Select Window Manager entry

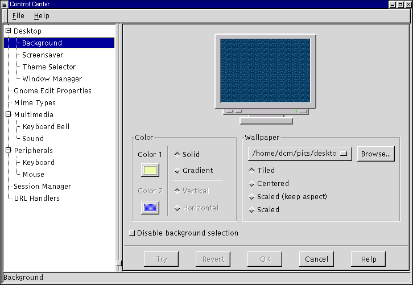(52, 79)
